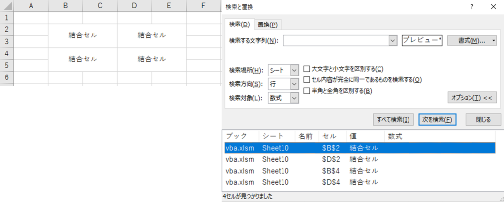Select column E header in spreadsheet
The width and height of the screenshot is (504, 202).
pos(169,6)
